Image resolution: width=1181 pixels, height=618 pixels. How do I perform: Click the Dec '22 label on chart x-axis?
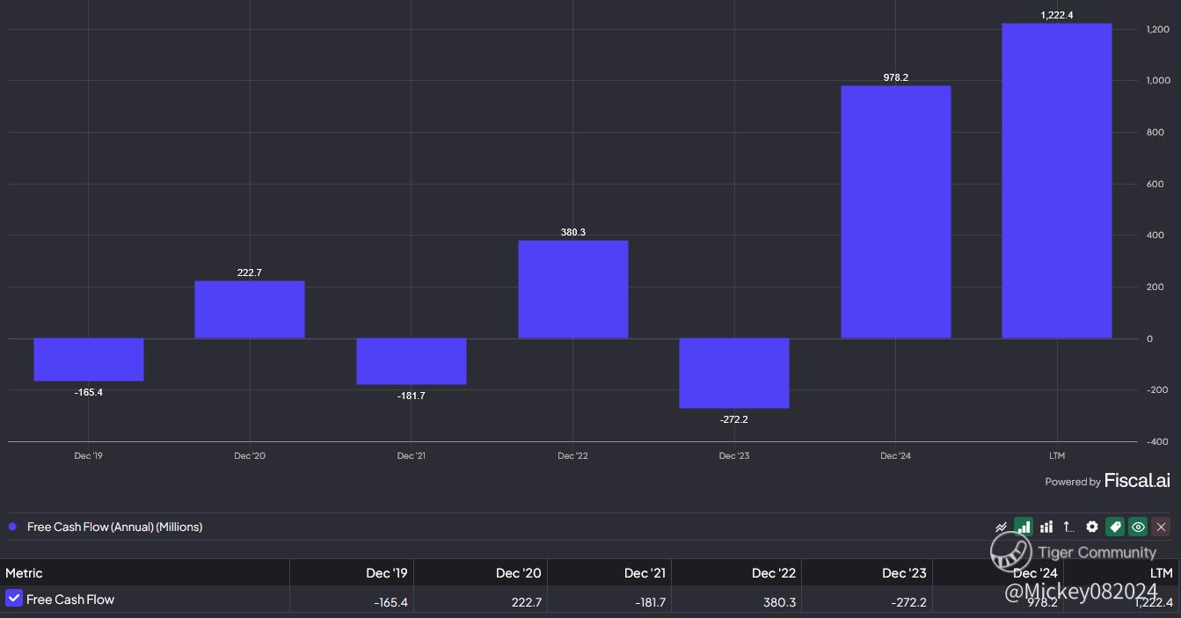(572, 456)
